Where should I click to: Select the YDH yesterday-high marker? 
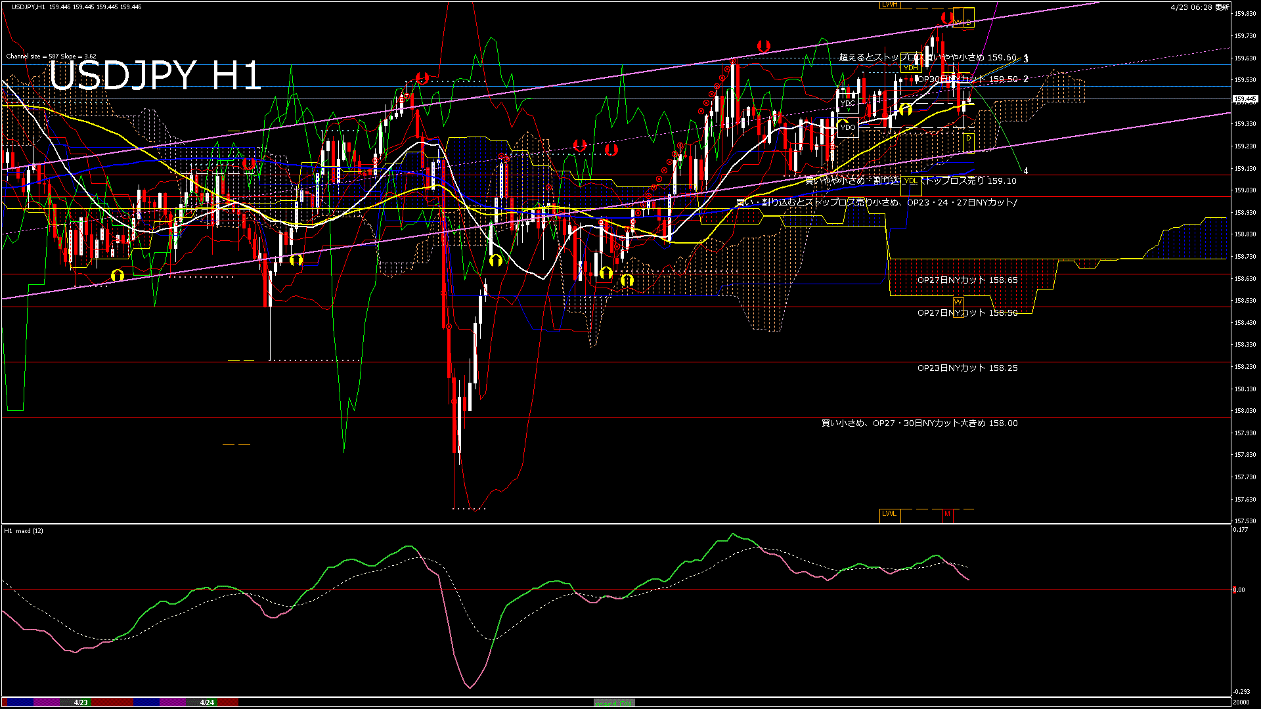pyautogui.click(x=910, y=68)
